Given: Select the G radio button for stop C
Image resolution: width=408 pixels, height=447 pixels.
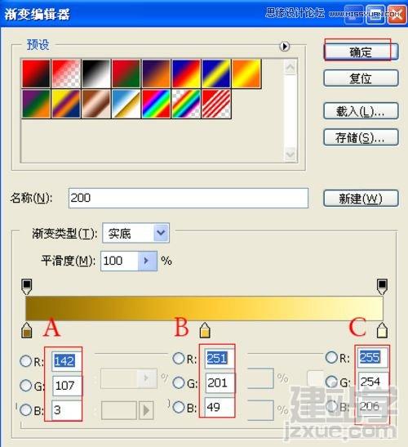Looking at the screenshot, I should coord(331,382).
